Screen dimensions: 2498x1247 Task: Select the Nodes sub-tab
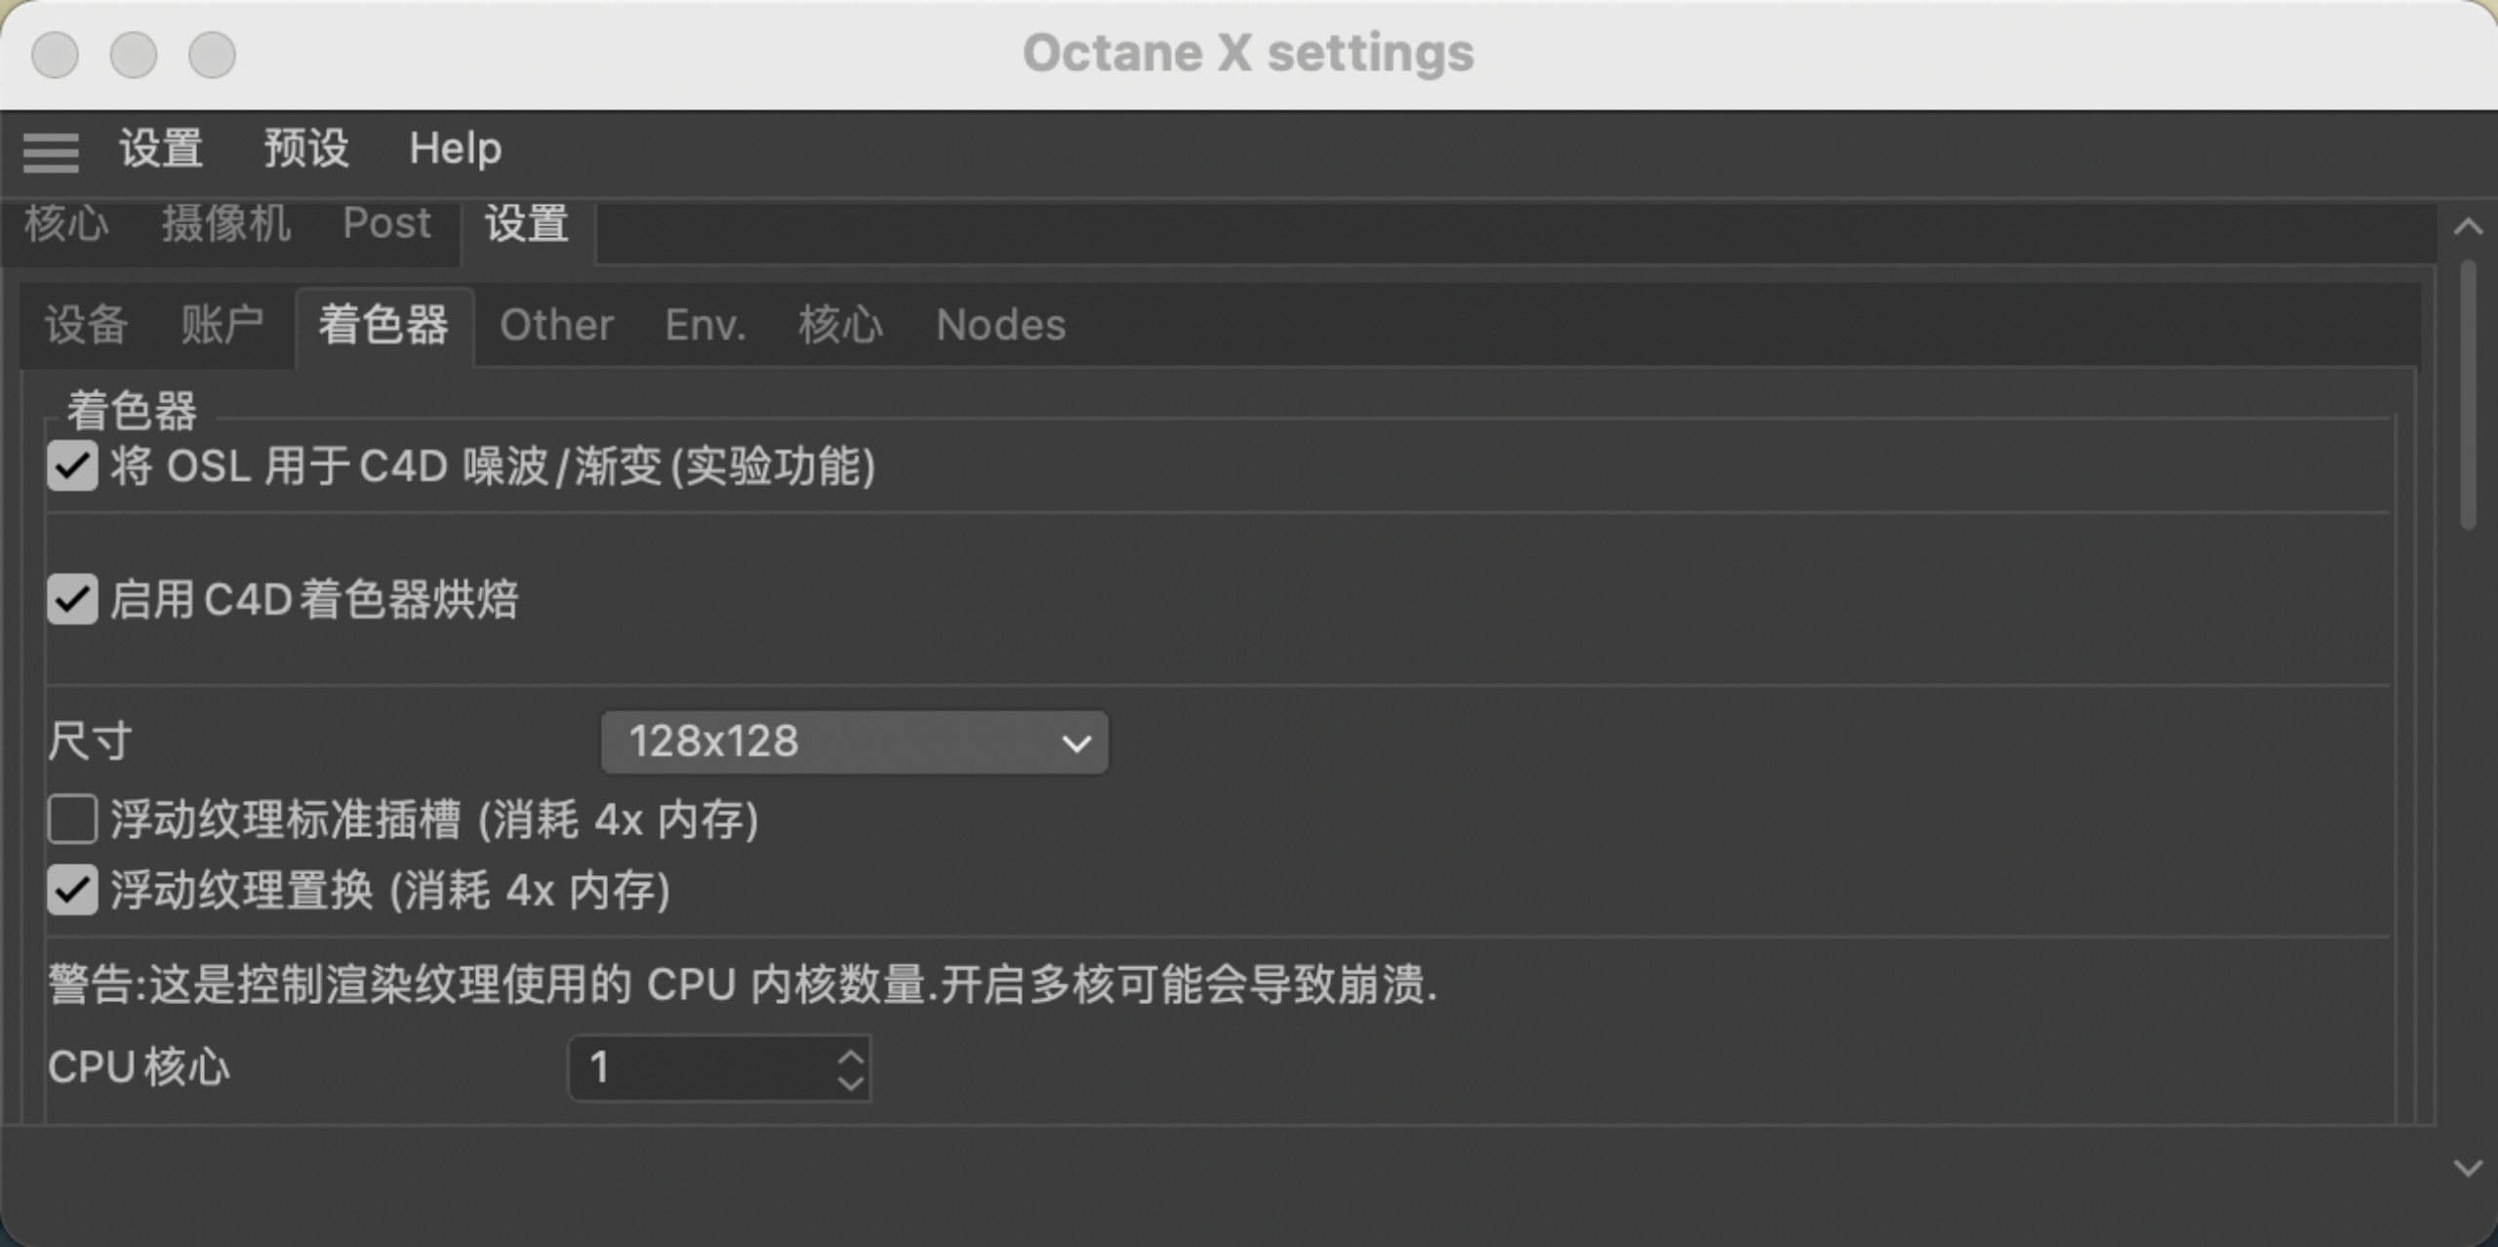click(1000, 325)
